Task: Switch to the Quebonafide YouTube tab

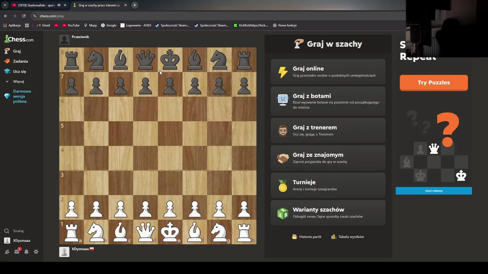Action: 36,5
